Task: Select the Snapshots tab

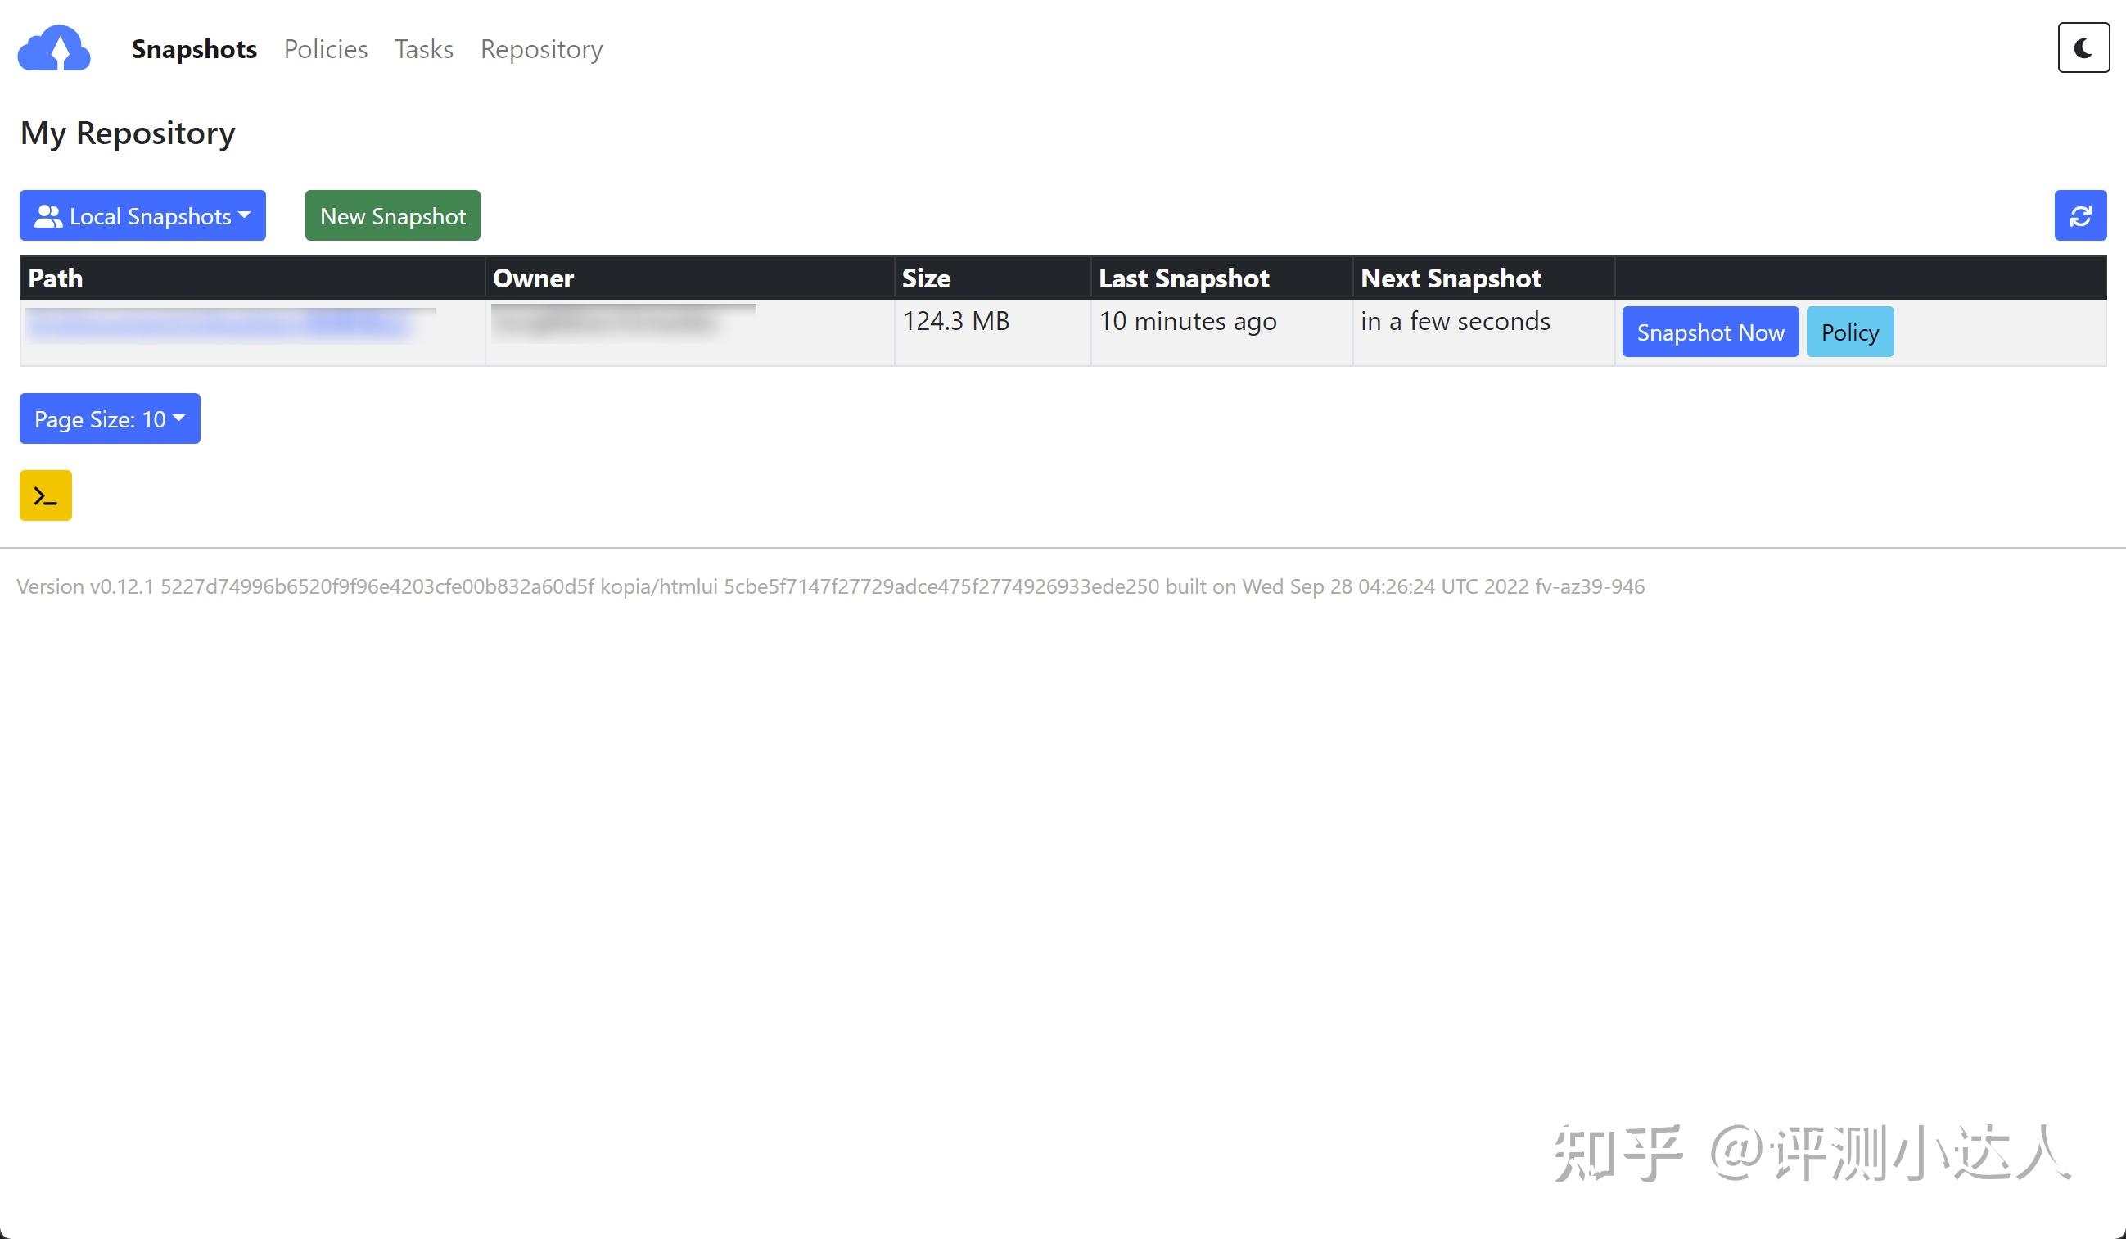Action: click(194, 49)
